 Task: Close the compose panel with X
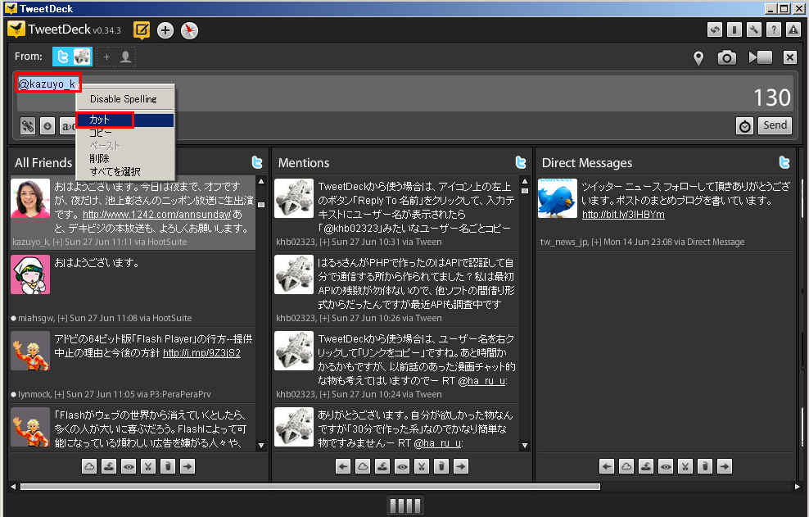coord(790,57)
